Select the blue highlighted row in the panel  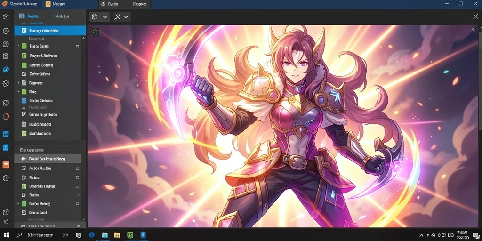point(50,31)
